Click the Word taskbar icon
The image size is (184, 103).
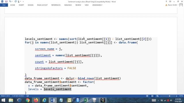tap(53, 100)
